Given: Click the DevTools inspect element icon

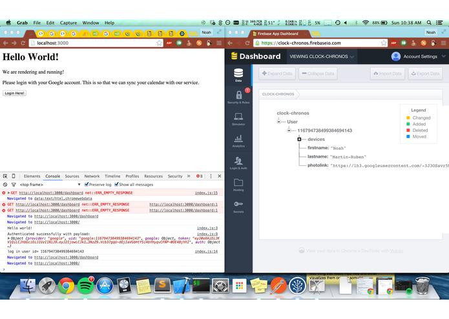Looking at the screenshot, I should pos(5,176).
